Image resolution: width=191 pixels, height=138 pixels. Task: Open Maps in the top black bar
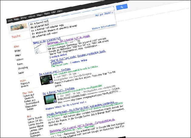tap(40, 15)
